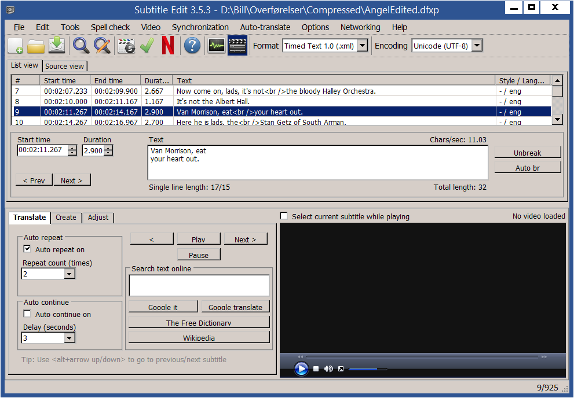Switch to the List view tab

tap(24, 65)
